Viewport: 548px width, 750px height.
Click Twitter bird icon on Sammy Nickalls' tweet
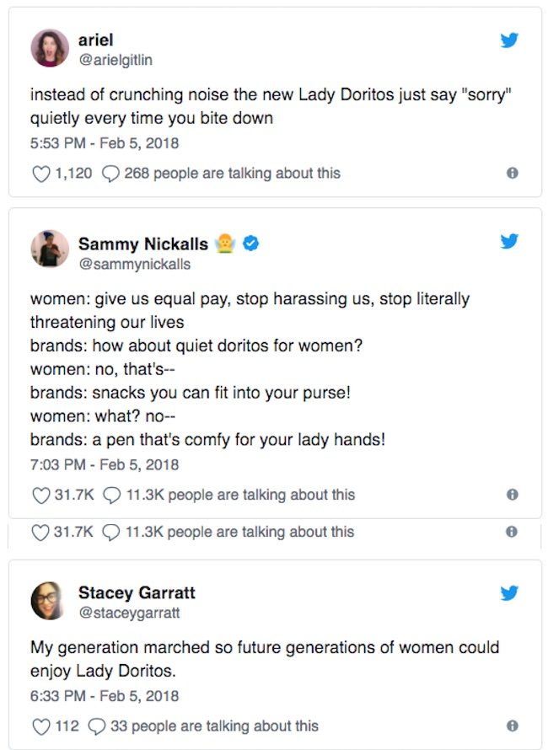pos(509,242)
